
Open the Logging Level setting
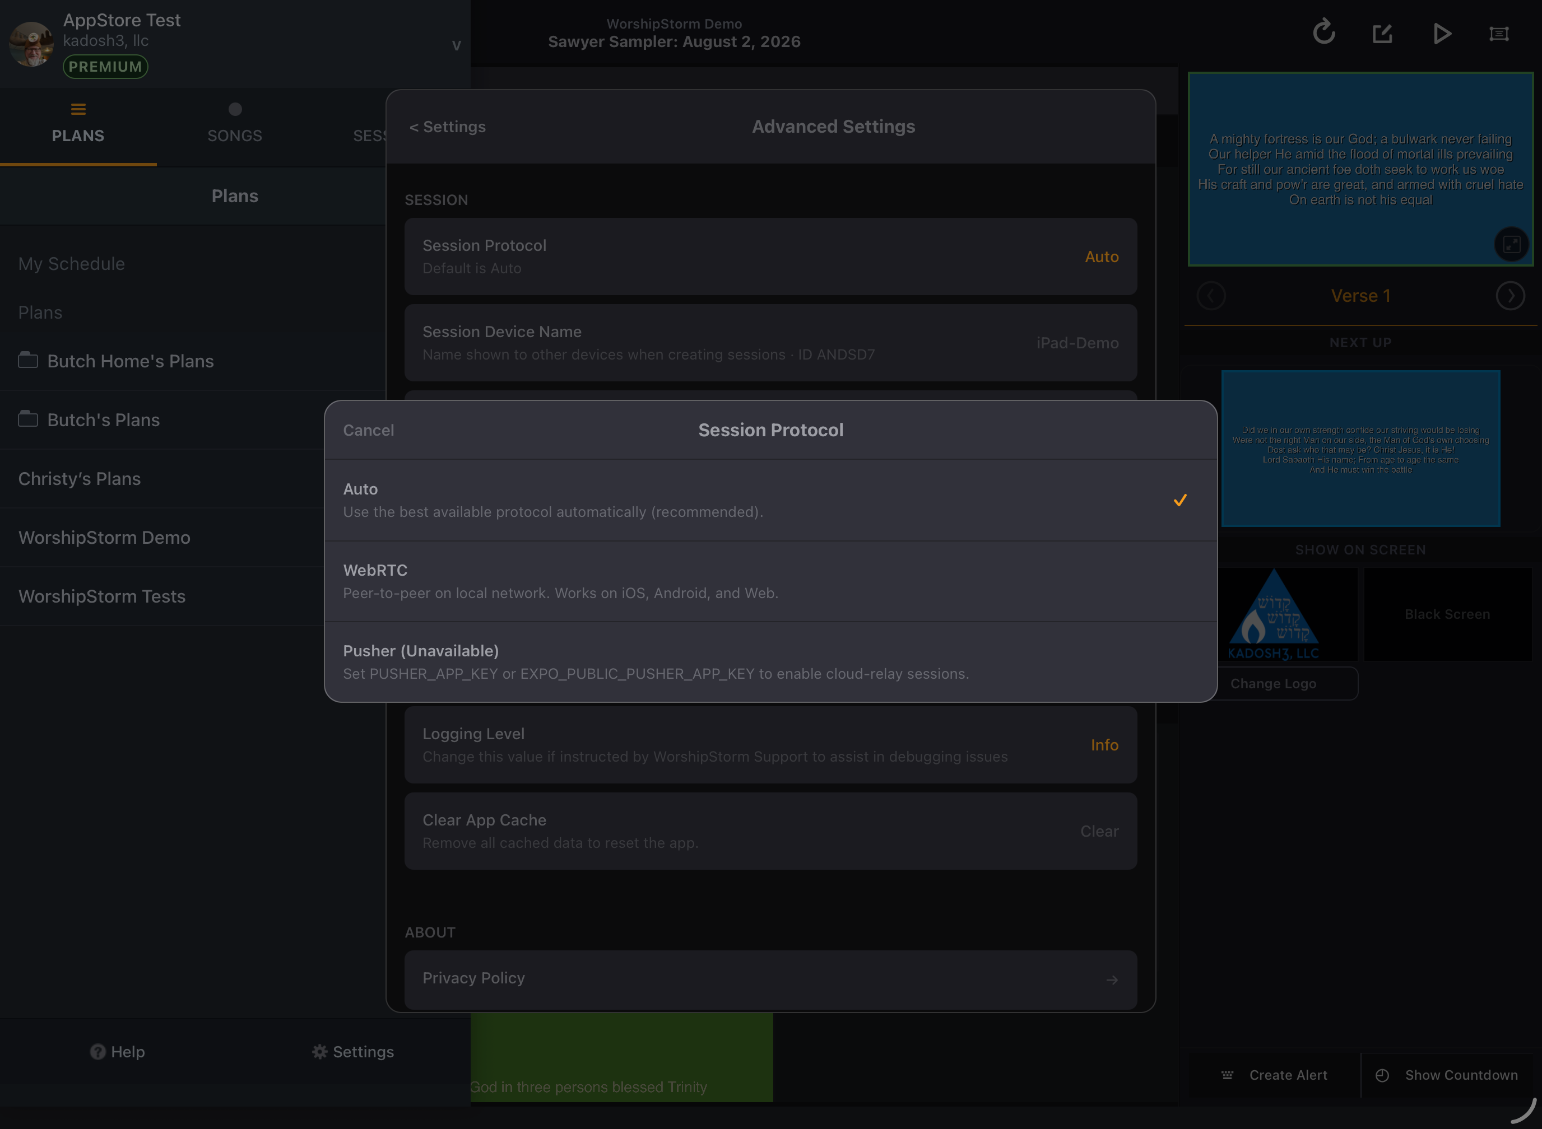[x=770, y=745]
